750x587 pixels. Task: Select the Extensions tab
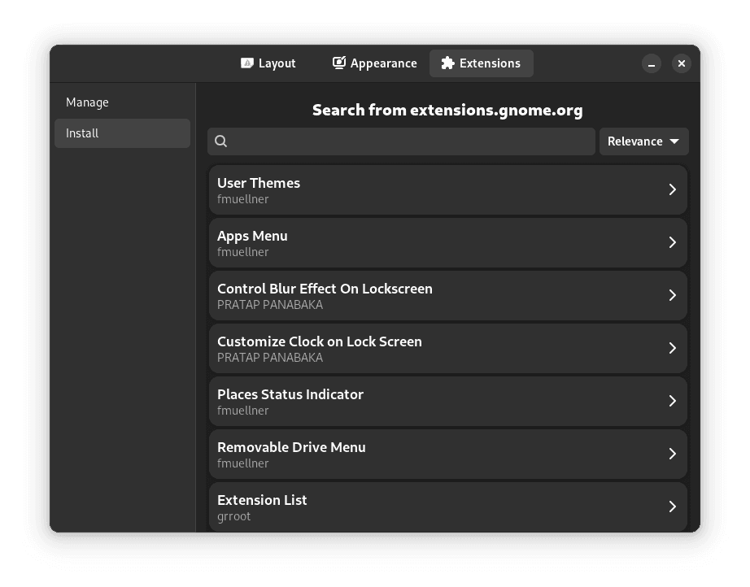[x=481, y=63]
